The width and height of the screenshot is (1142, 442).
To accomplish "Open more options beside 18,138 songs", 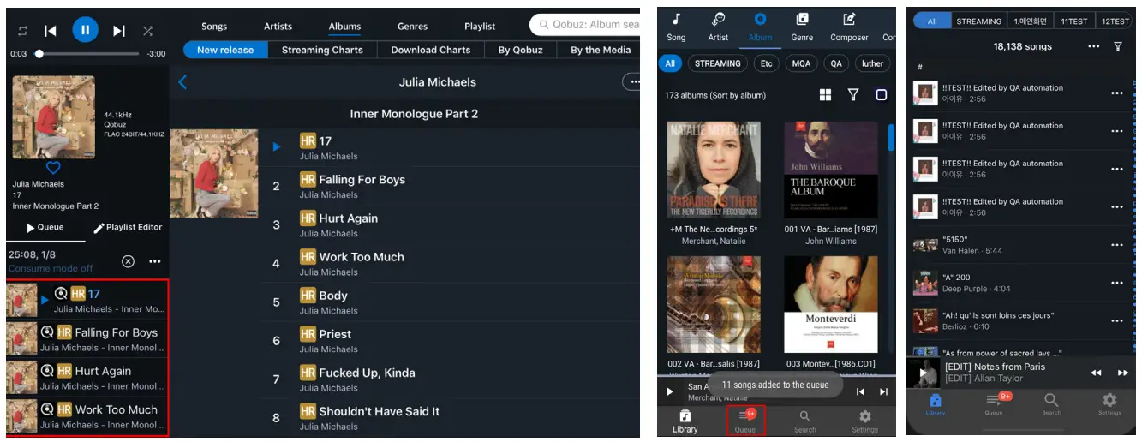I will 1093,46.
